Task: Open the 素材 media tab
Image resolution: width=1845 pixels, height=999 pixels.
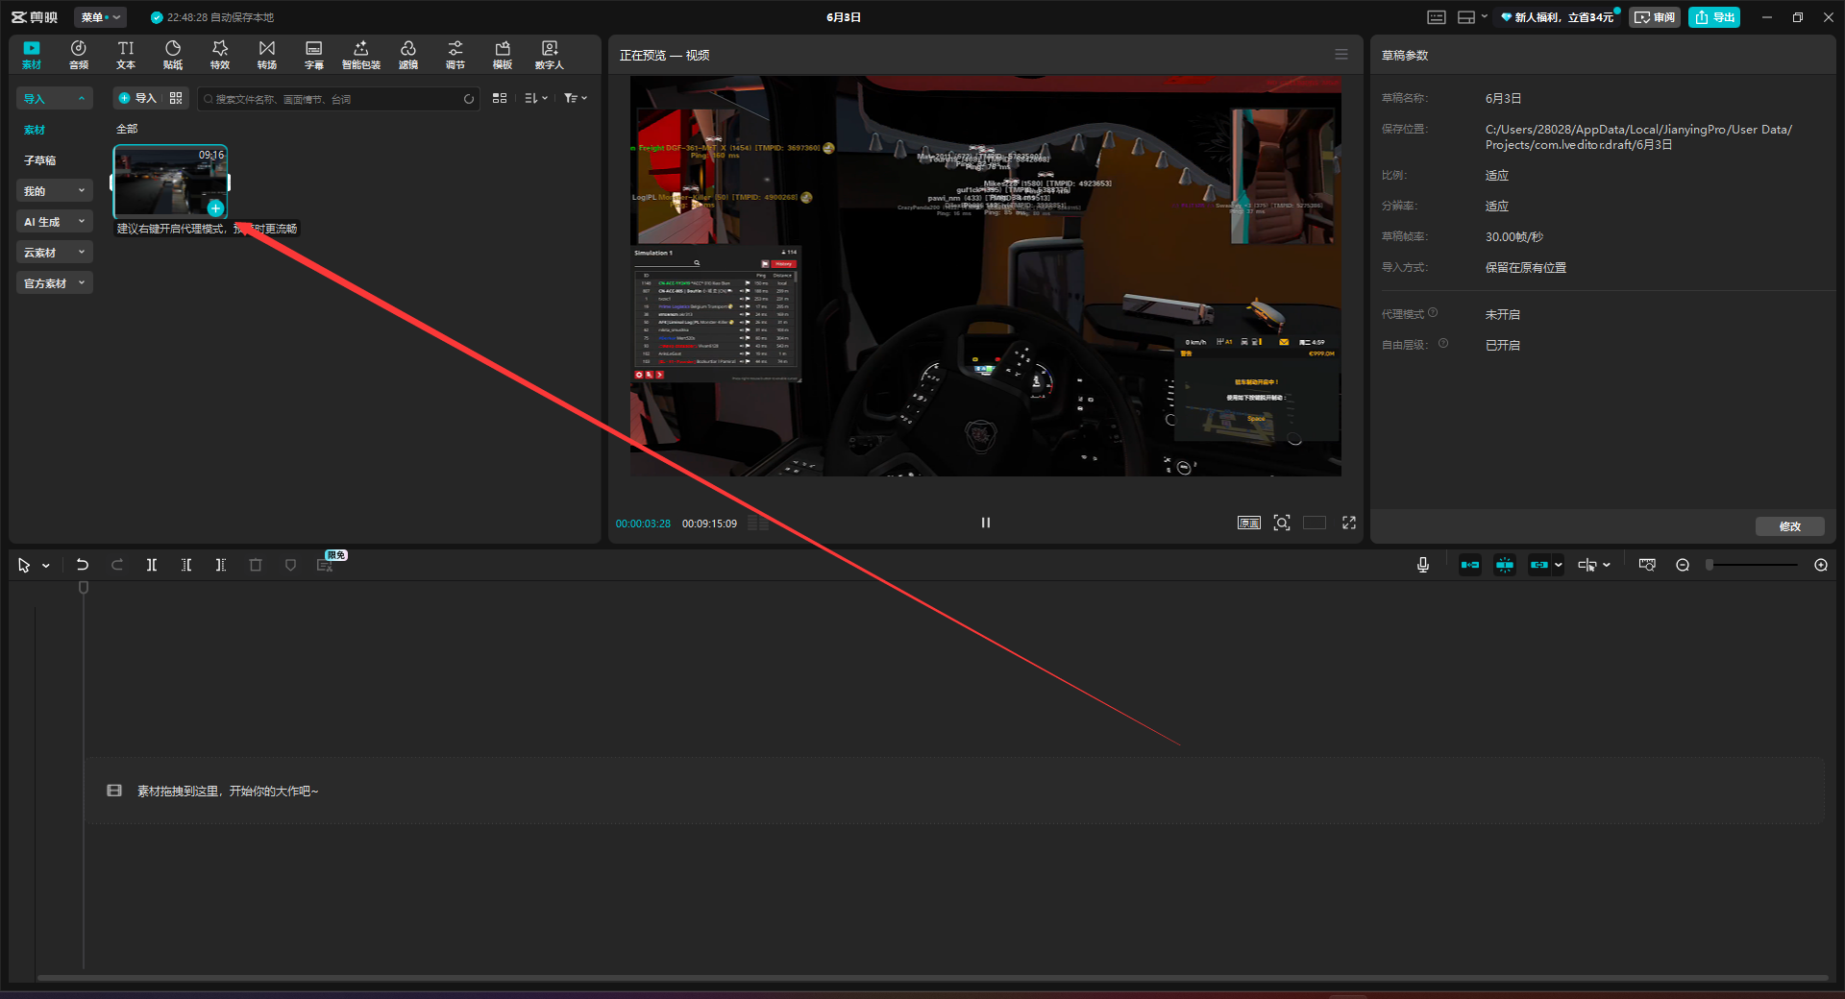Action: point(32,55)
